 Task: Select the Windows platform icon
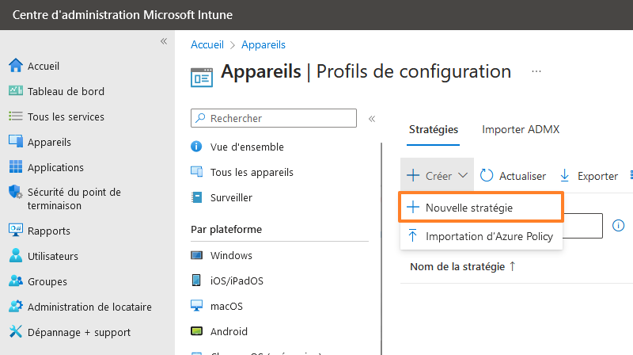(196, 255)
